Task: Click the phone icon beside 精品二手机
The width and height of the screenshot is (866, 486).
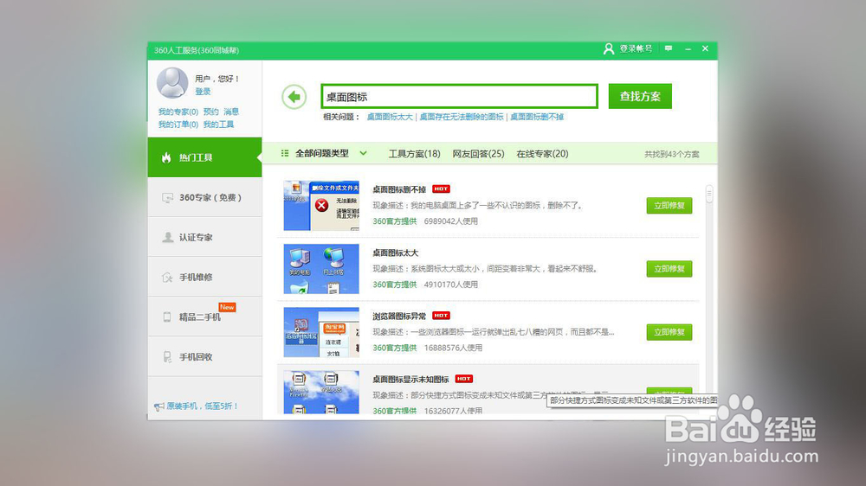Action: pyautogui.click(x=167, y=317)
